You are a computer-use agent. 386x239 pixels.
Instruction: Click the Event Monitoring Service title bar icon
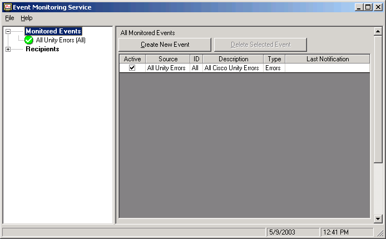pyautogui.click(x=8, y=7)
